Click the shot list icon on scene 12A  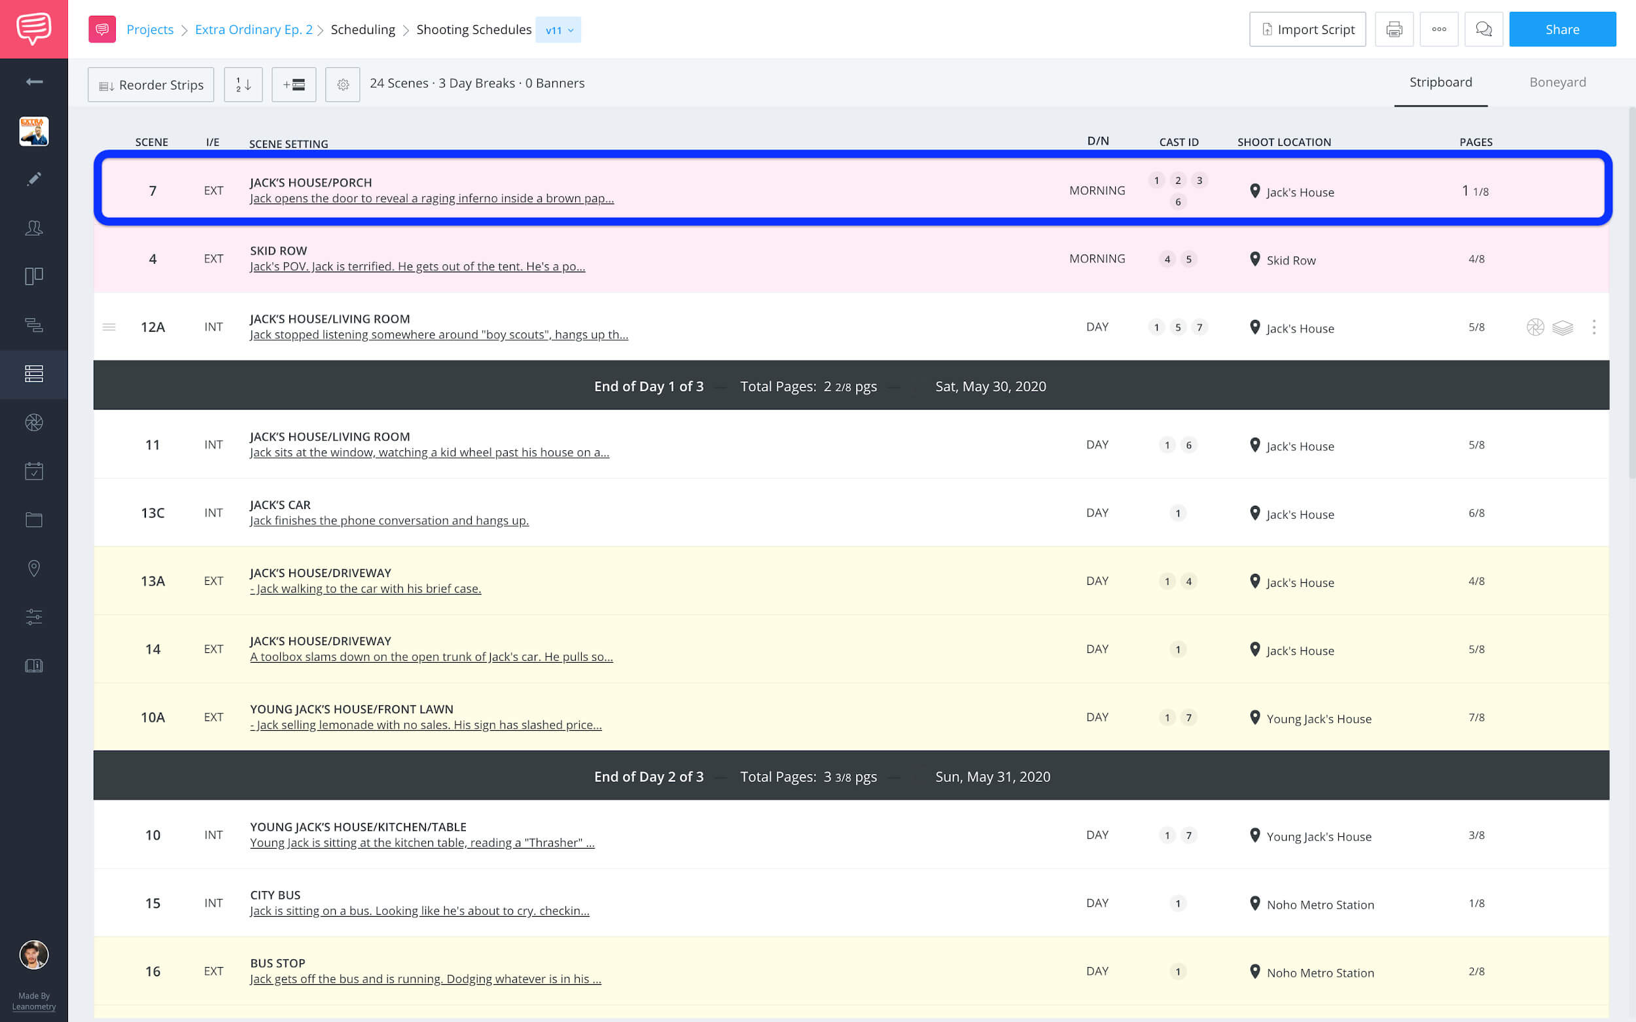[1535, 327]
